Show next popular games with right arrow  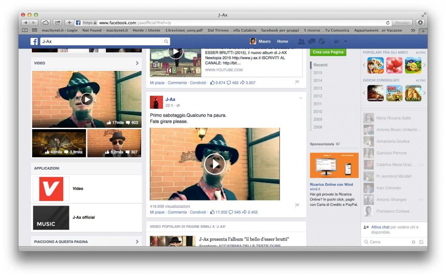pyautogui.click(x=424, y=65)
